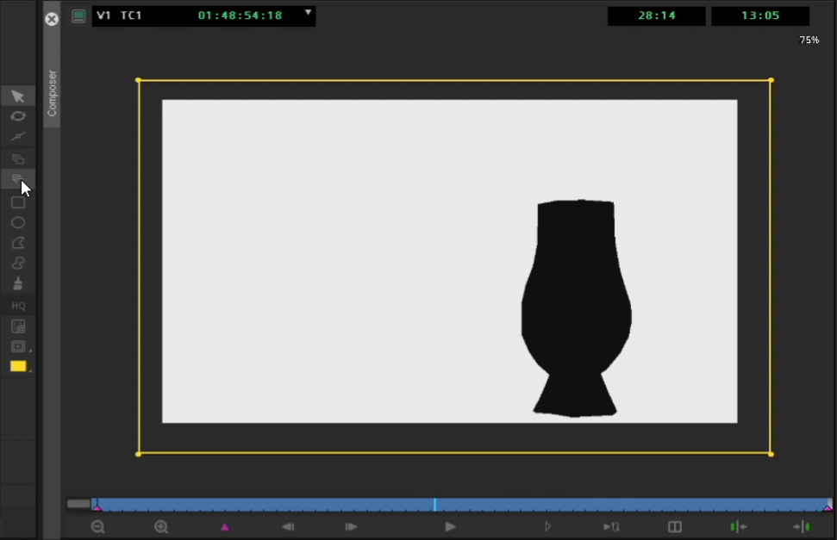Image resolution: width=837 pixels, height=540 pixels.
Task: Click the Play Preview outline triangle
Action: [547, 527]
